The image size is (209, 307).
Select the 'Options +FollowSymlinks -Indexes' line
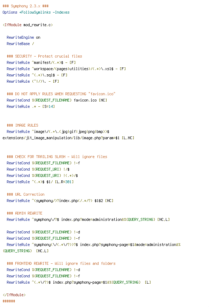pos(36,12)
